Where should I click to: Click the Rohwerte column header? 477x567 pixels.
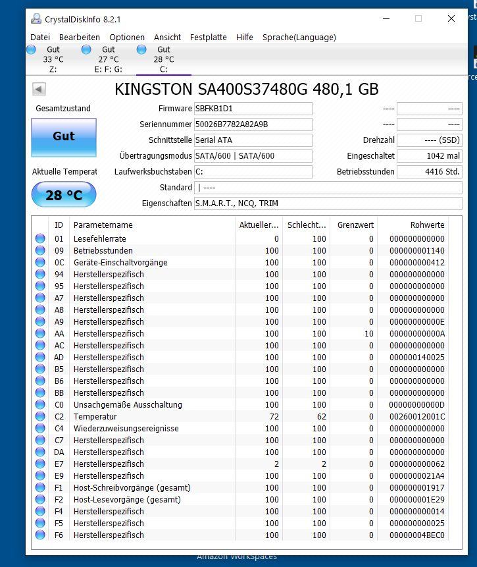coord(413,225)
